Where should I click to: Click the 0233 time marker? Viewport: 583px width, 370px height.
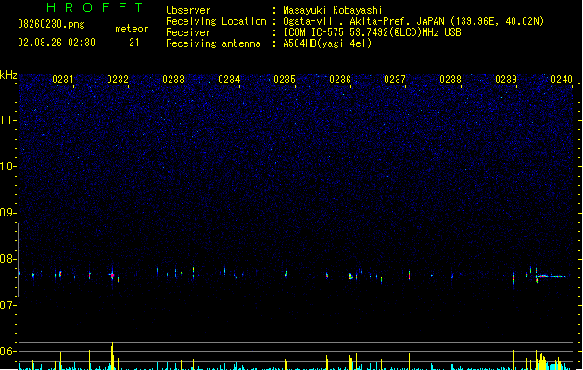pos(173,80)
